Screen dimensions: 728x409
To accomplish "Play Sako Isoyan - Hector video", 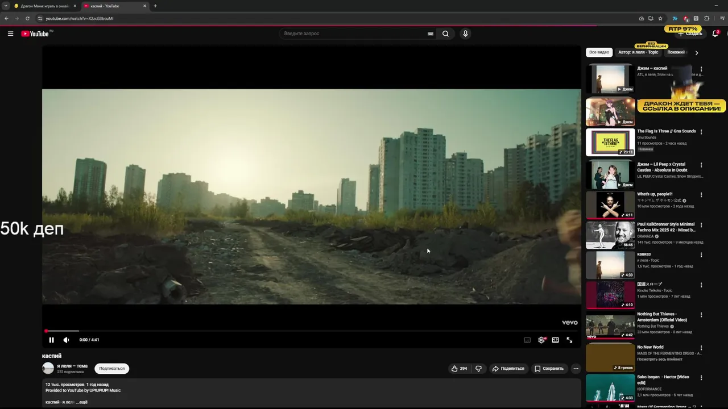I will point(610,387).
